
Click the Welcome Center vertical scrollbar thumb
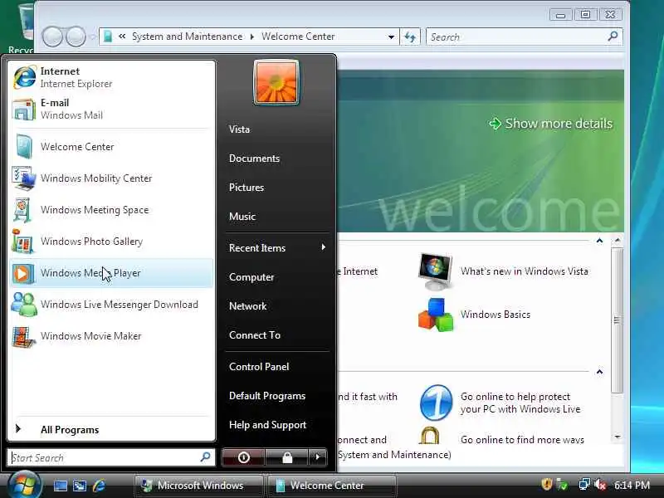coord(618,320)
